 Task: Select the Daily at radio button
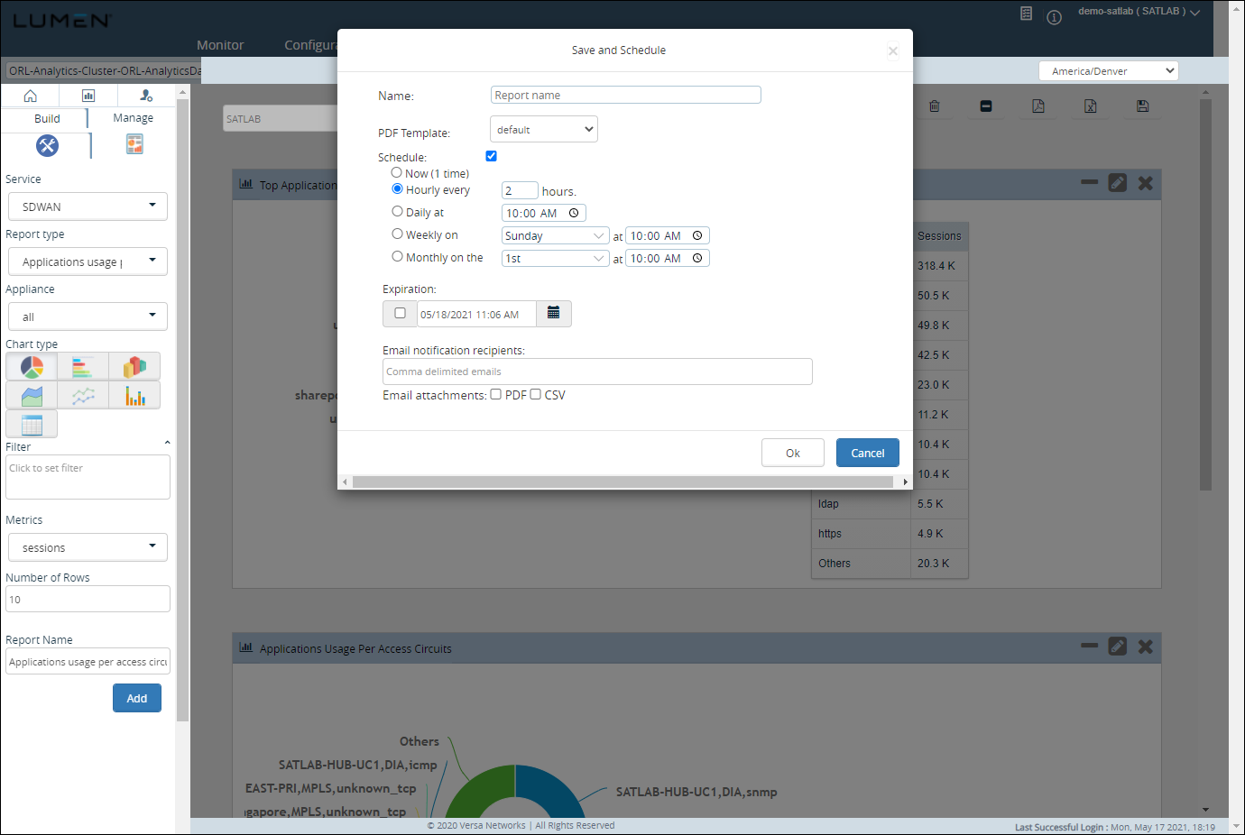pos(397,212)
